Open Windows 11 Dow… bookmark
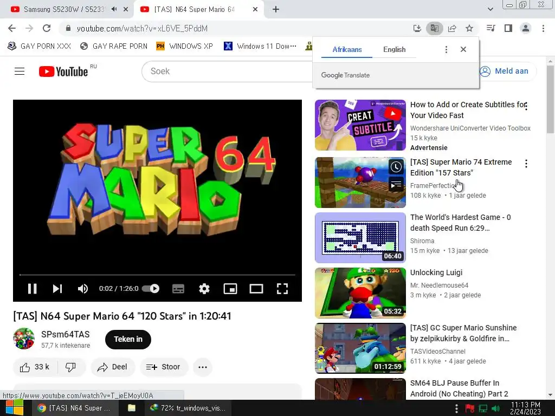 click(260, 47)
